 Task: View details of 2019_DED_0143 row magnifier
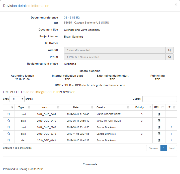click(9, 140)
